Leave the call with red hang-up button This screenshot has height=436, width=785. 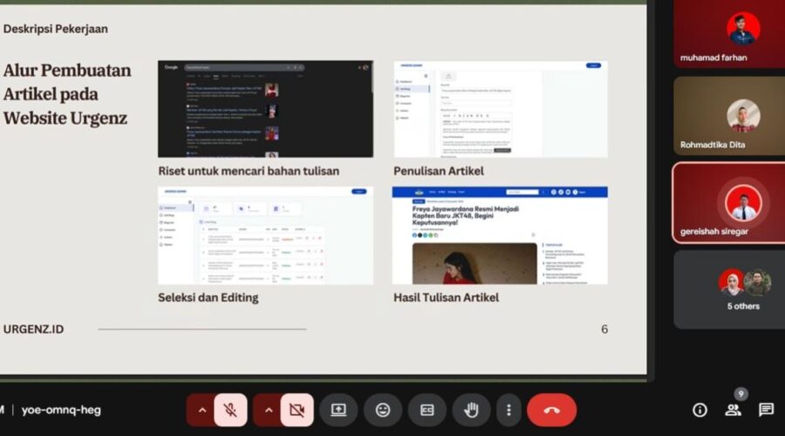tap(551, 410)
